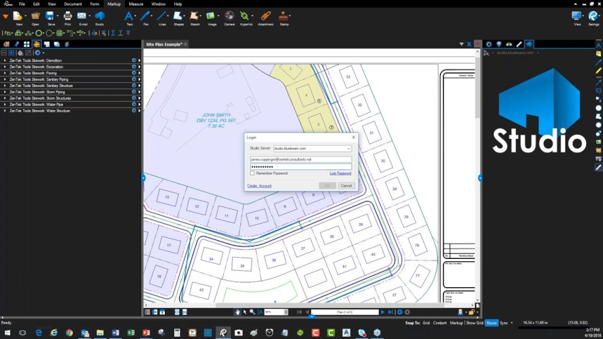Click the password field in Login

pyautogui.click(x=301, y=167)
